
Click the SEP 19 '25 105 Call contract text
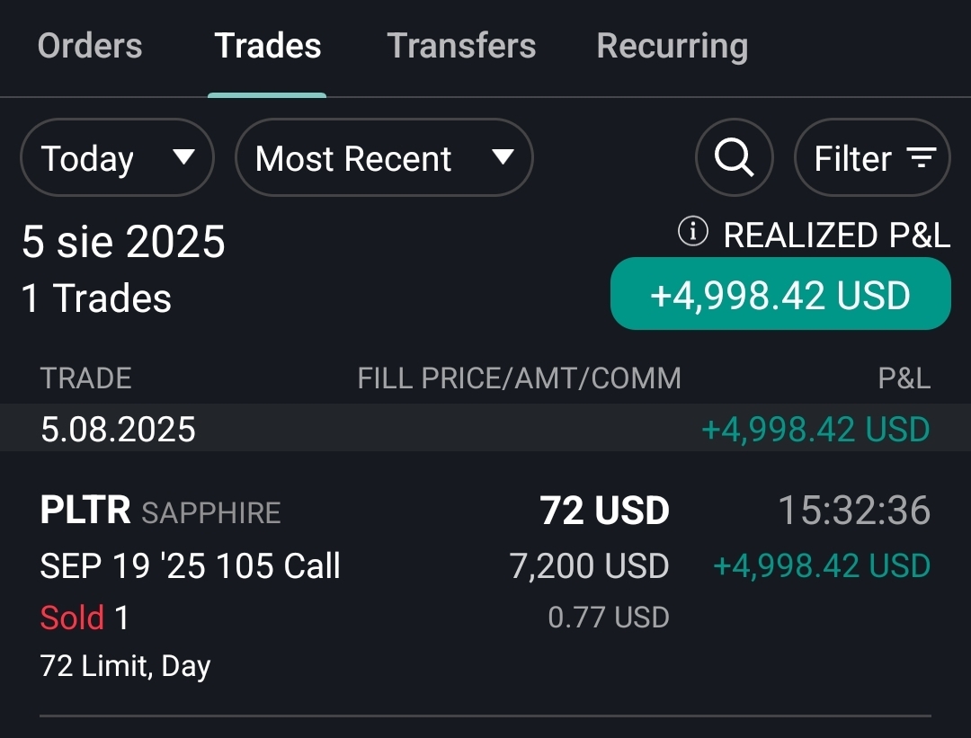point(191,566)
